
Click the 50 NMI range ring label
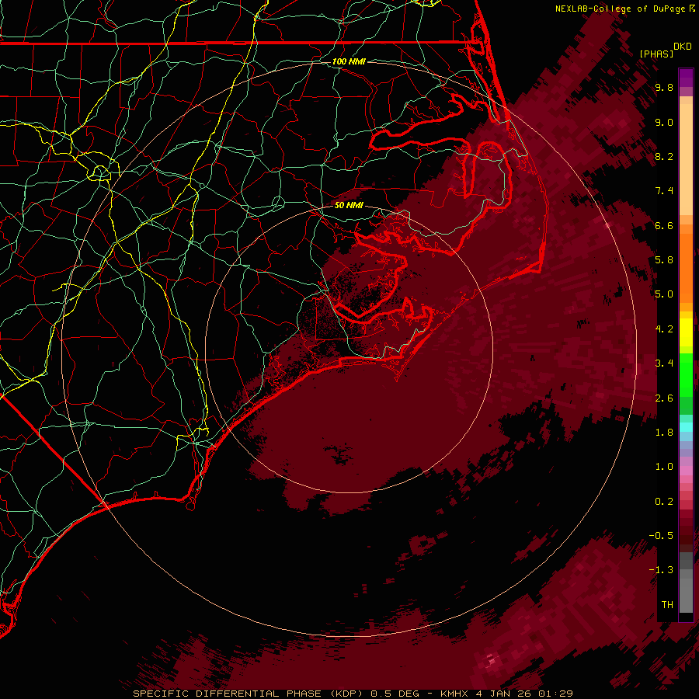click(349, 205)
